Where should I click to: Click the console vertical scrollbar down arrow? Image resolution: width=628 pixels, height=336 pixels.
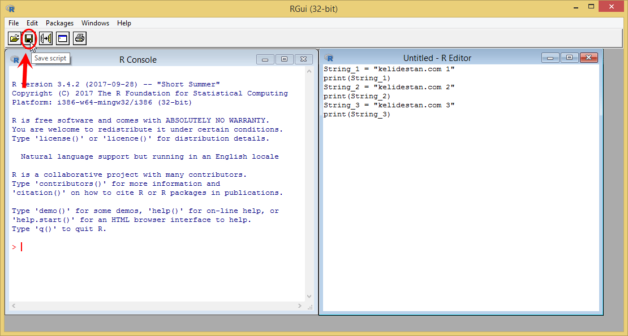pyautogui.click(x=309, y=296)
